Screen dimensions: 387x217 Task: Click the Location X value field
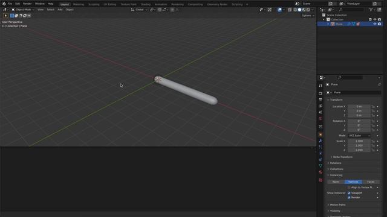[x=359, y=107]
